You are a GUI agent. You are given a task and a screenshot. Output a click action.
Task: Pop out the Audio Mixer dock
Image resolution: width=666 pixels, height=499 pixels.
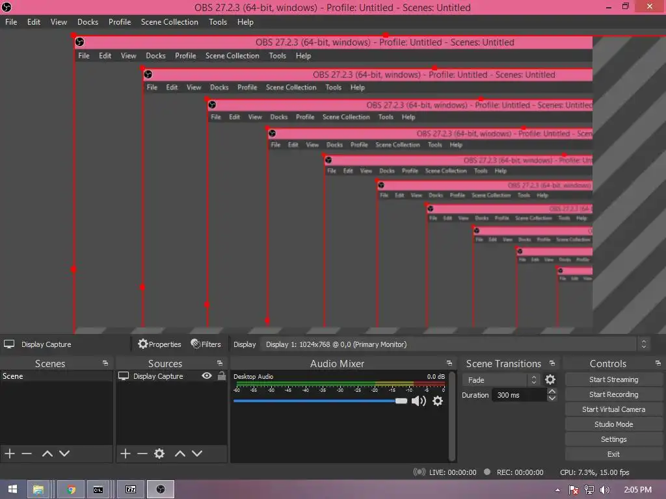[x=449, y=364]
